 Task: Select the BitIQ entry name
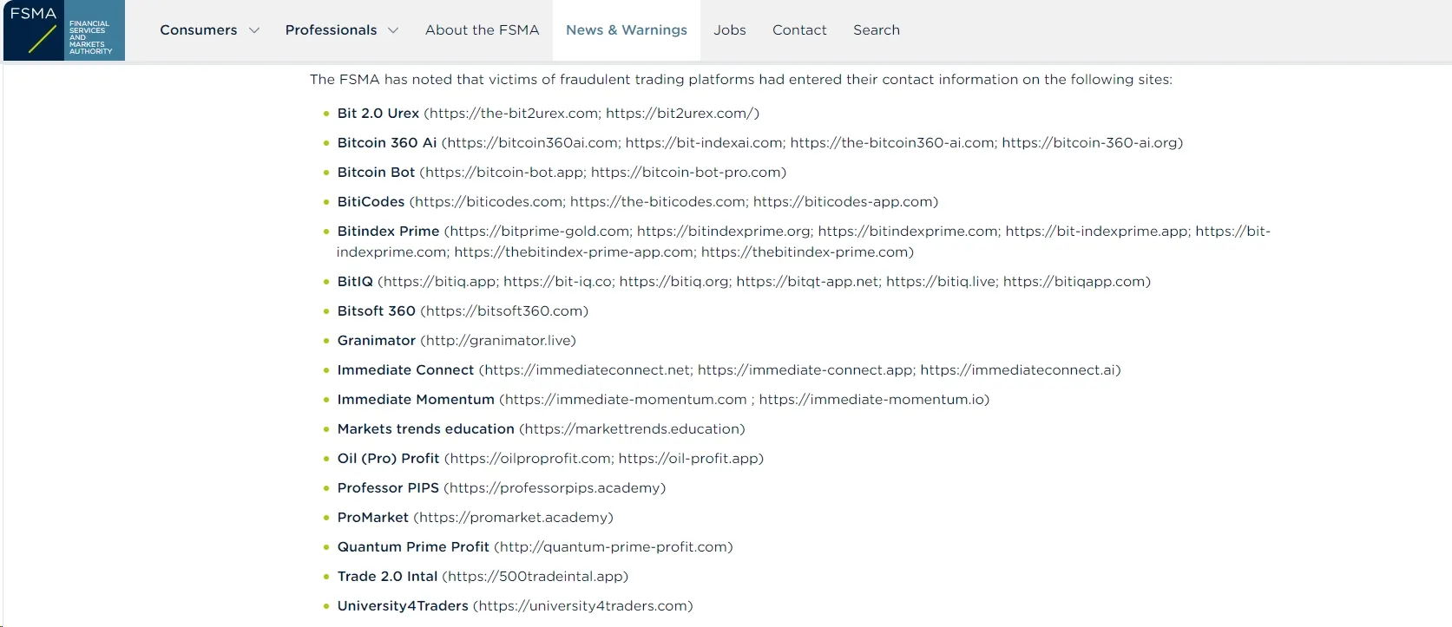[355, 282]
